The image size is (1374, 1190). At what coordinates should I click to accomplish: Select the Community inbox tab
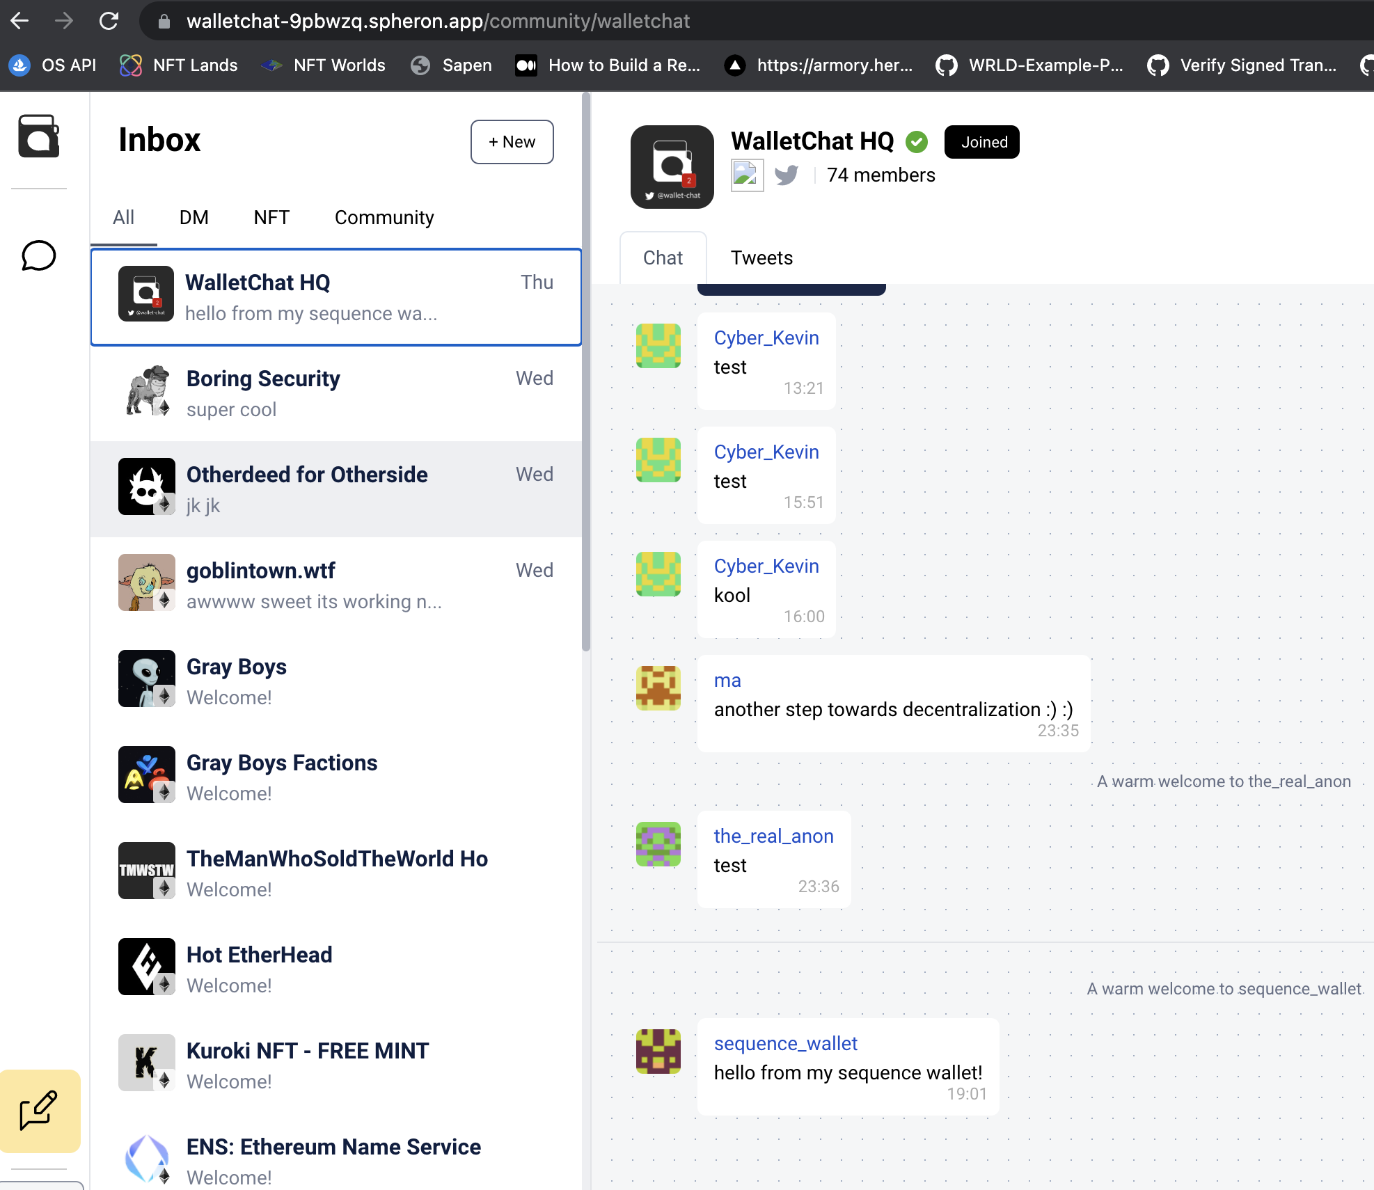tap(384, 218)
